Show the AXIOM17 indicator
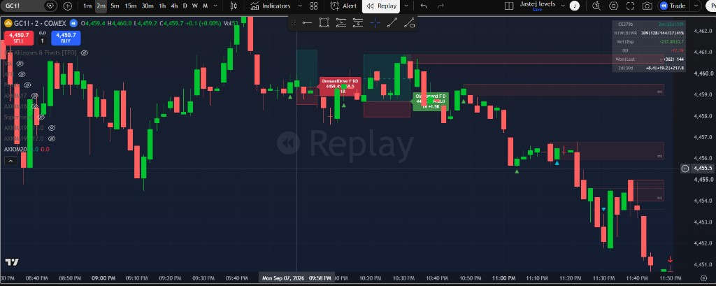 click(34, 96)
